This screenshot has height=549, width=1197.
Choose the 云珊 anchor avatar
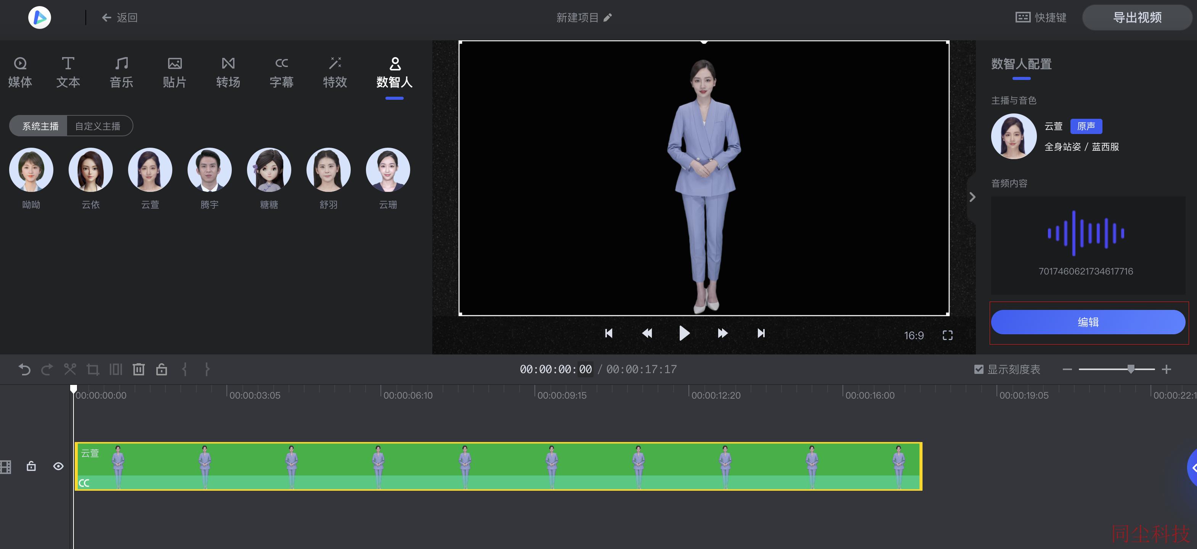click(x=388, y=170)
